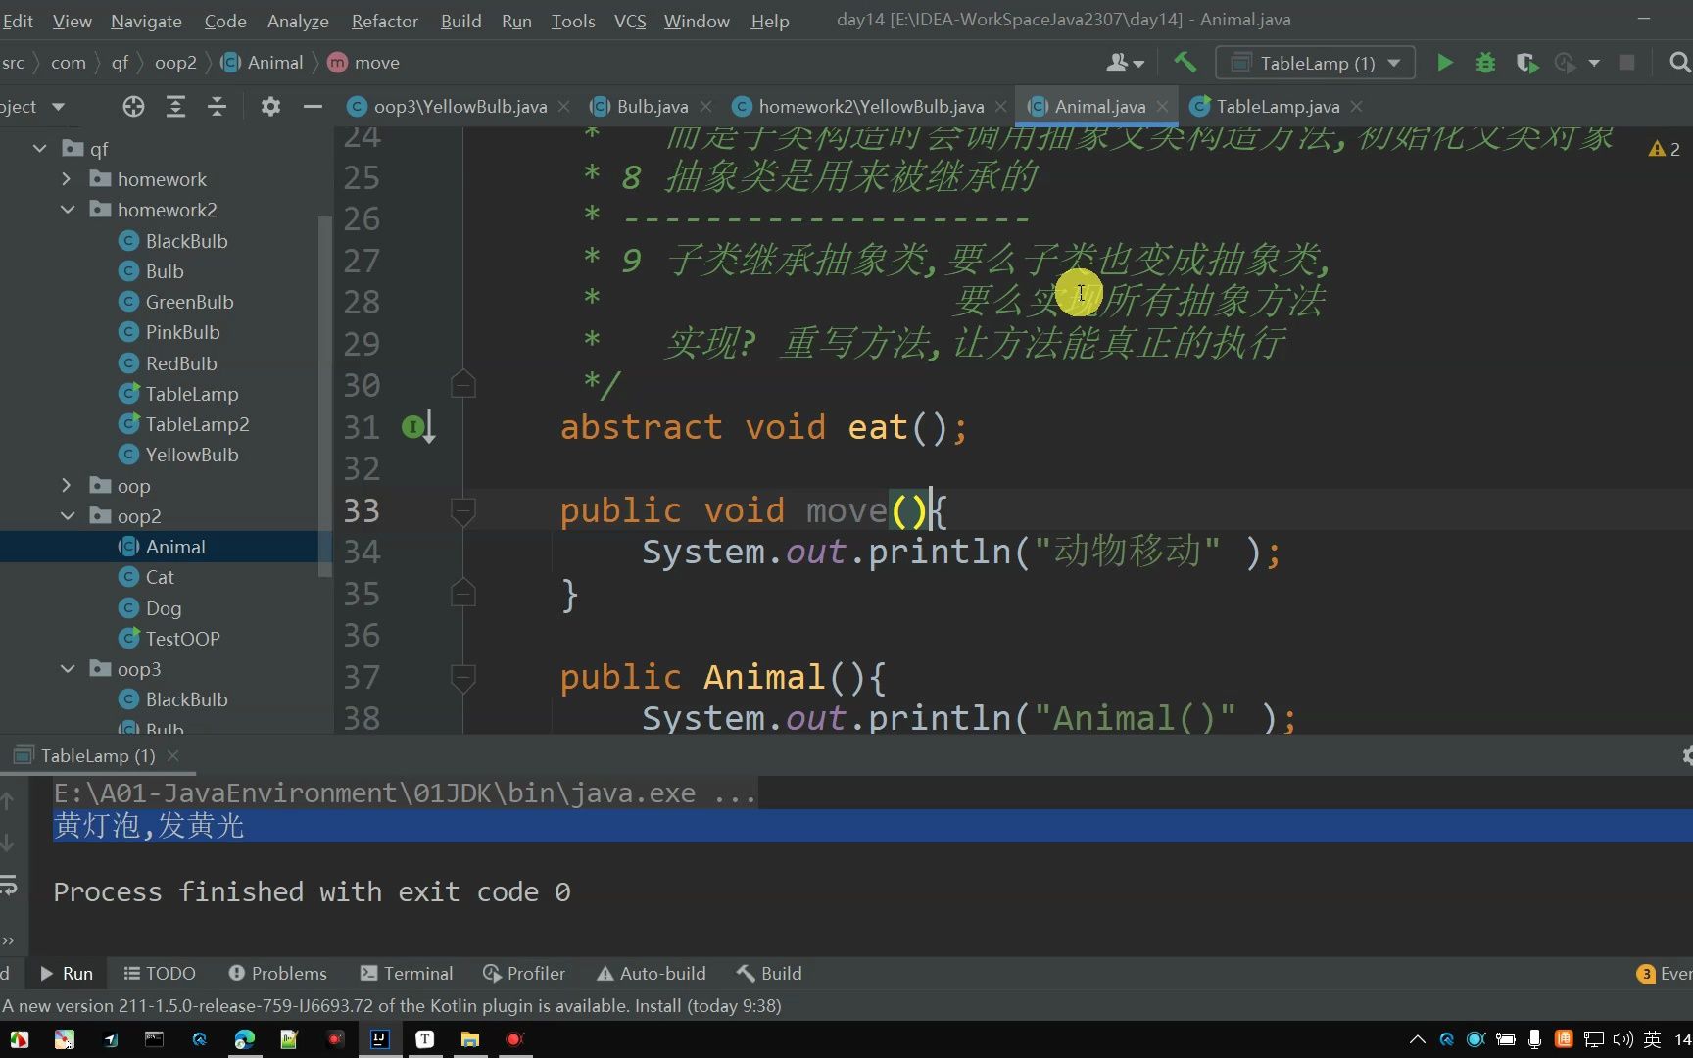Stop the running process square icon
1693x1058 pixels.
1626,63
